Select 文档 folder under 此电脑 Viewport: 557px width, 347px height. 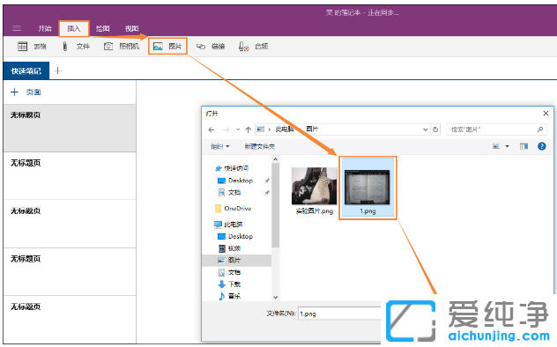[x=229, y=272]
